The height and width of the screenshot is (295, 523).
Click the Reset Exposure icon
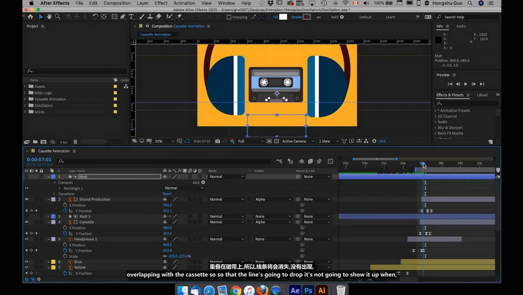pyautogui.click(x=374, y=141)
